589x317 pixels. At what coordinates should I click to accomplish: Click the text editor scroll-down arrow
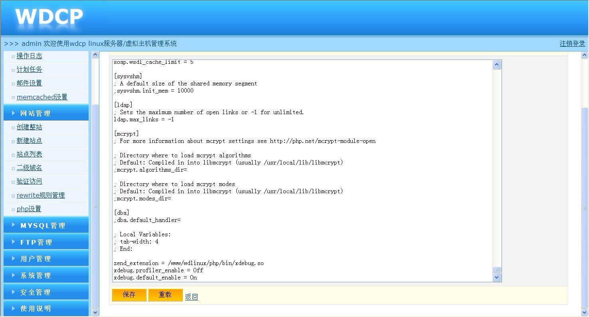[x=496, y=277]
